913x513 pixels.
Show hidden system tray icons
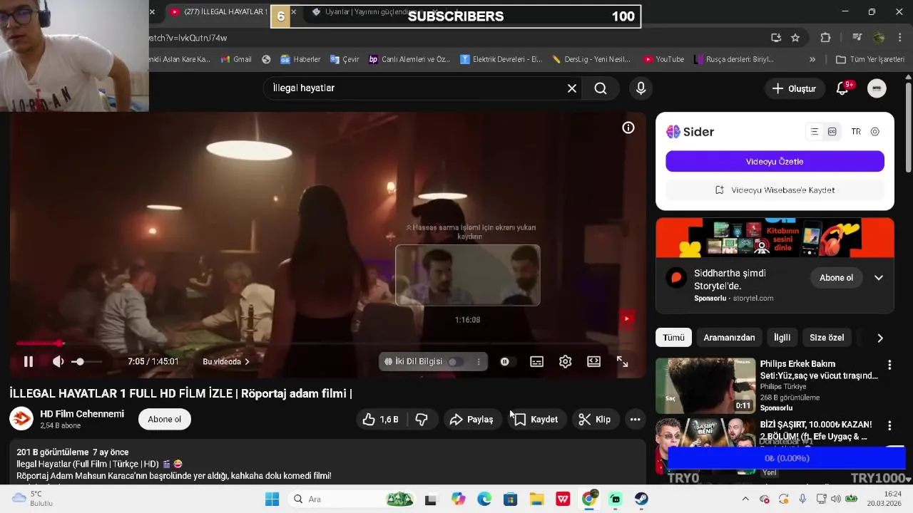click(x=745, y=499)
